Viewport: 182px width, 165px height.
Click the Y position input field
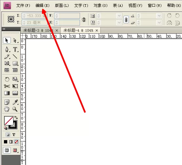tap(34, 23)
